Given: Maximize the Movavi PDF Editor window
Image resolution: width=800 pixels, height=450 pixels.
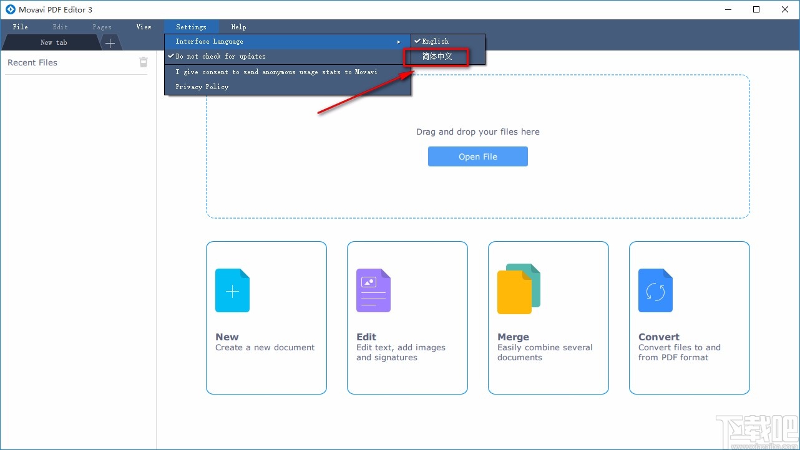Looking at the screenshot, I should click(x=756, y=9).
